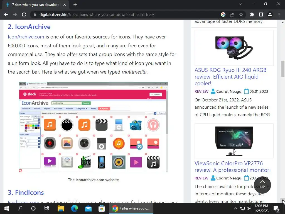Show hidden system tray icons

[x=235, y=208]
